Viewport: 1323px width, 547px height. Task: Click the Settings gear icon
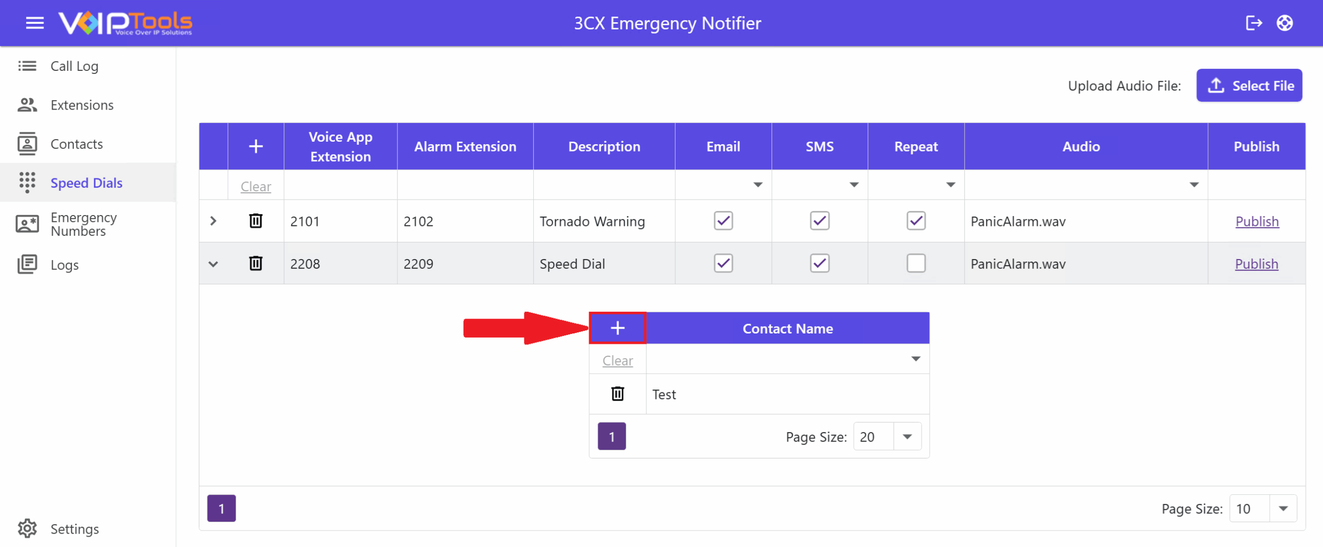click(27, 528)
